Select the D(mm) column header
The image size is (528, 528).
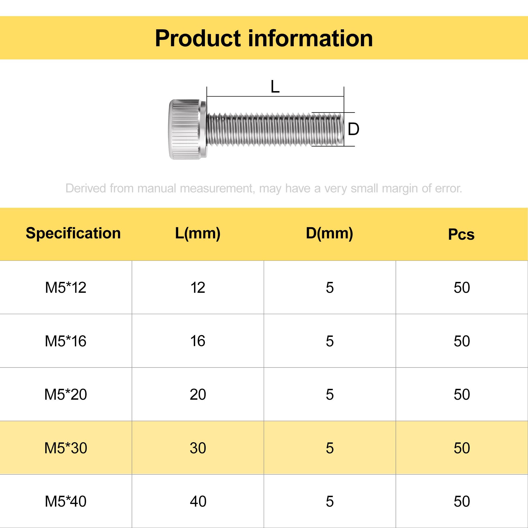(x=329, y=233)
